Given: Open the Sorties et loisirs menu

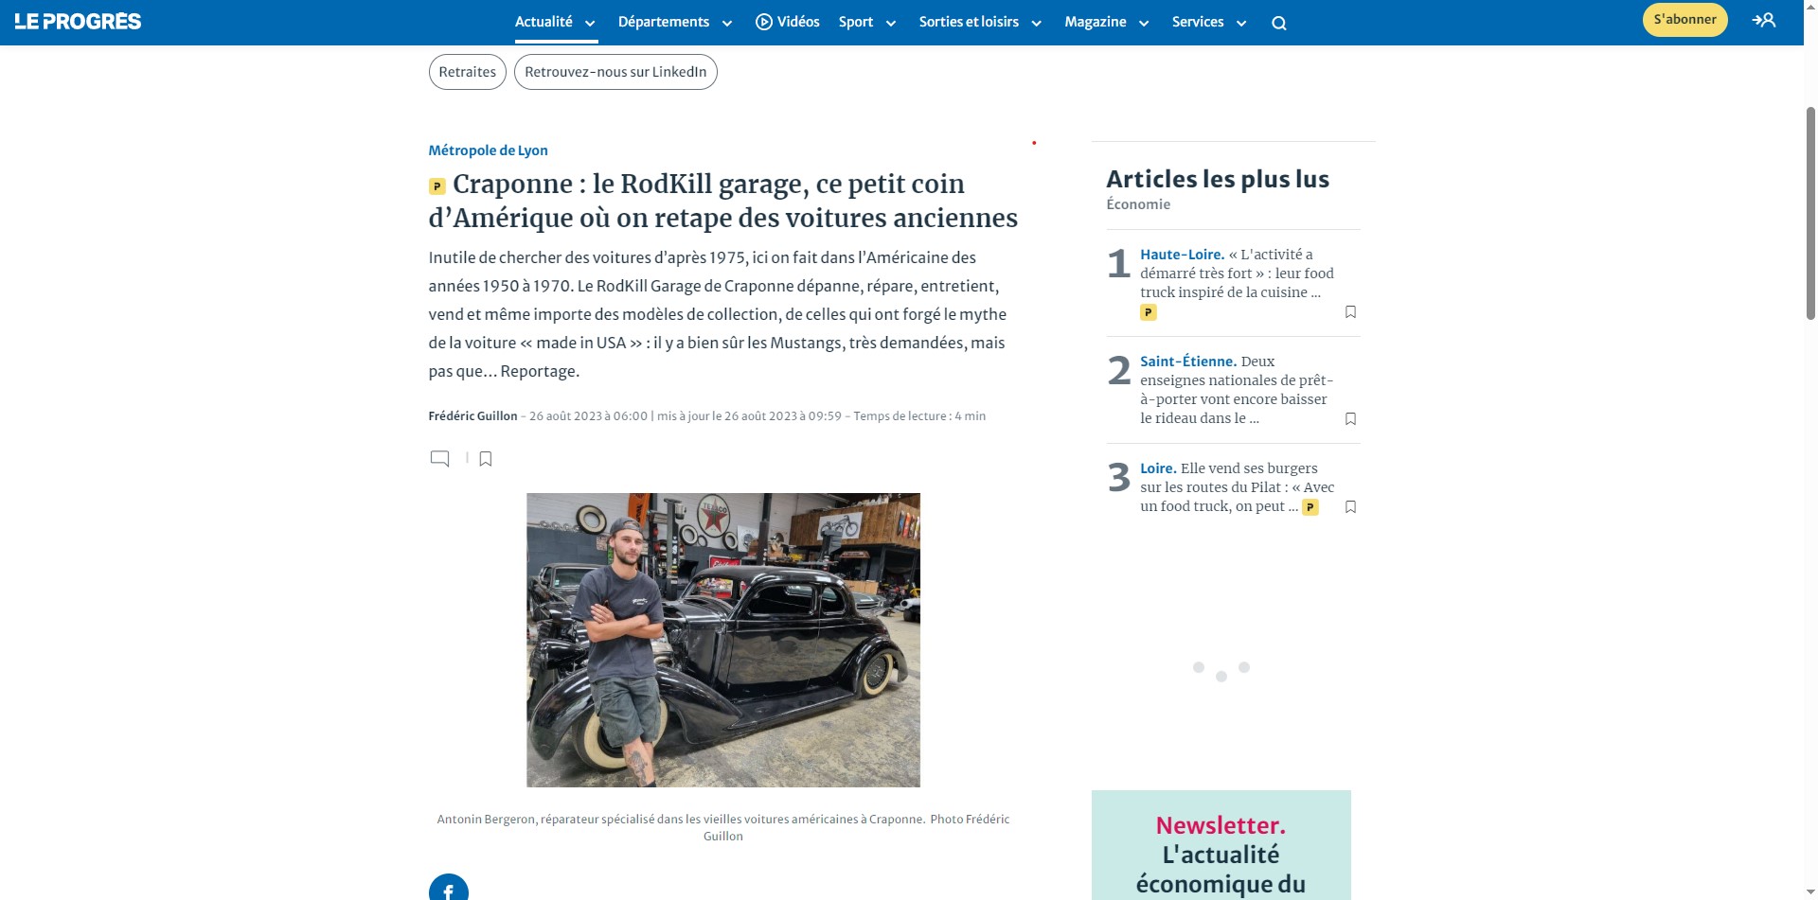Looking at the screenshot, I should pos(969,22).
